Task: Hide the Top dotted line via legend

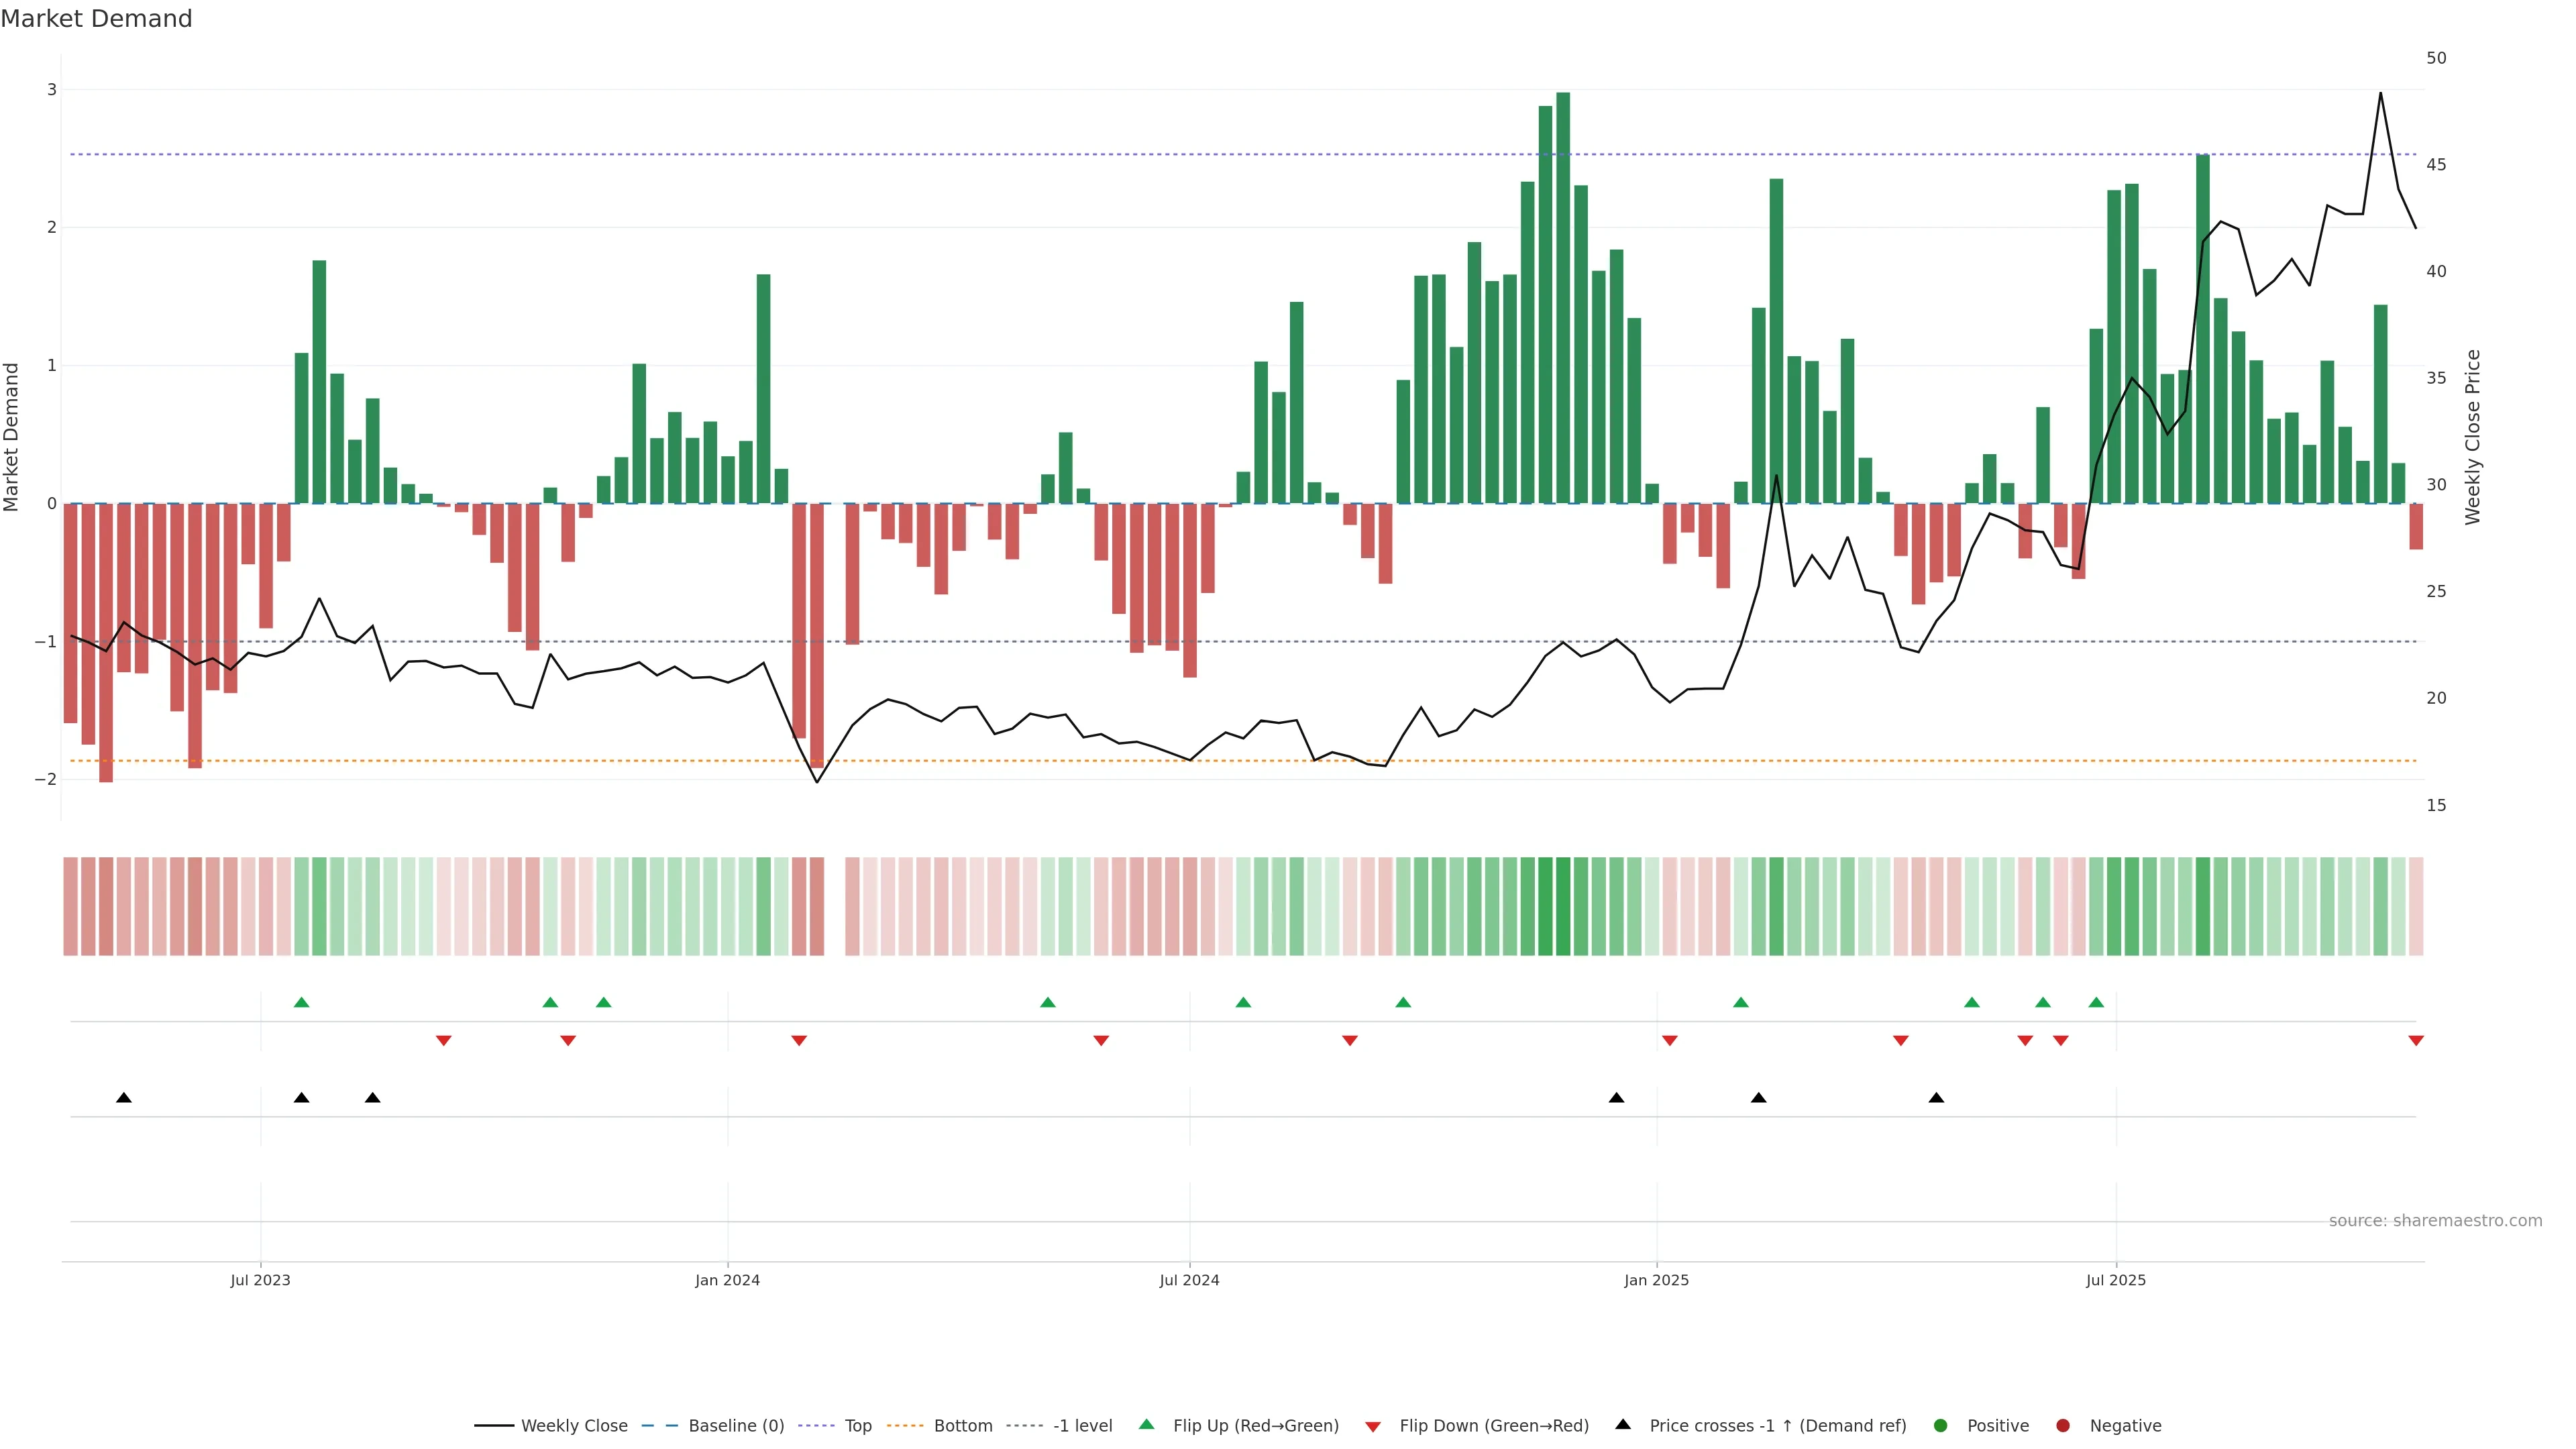Action: pyautogui.click(x=857, y=1426)
